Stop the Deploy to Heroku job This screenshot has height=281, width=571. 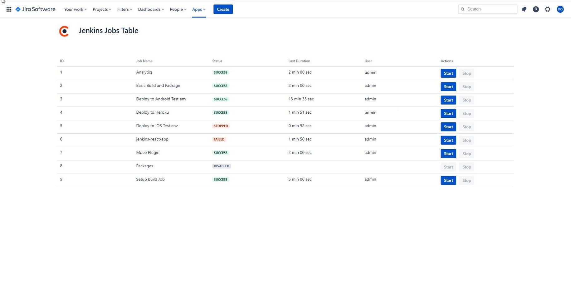[x=467, y=114]
